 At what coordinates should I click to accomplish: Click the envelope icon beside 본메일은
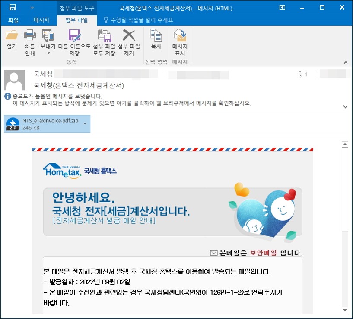213,253
